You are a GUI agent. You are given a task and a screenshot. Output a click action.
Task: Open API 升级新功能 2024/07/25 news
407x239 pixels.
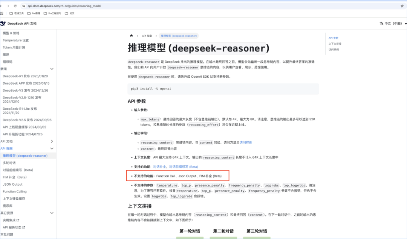pos(23,135)
